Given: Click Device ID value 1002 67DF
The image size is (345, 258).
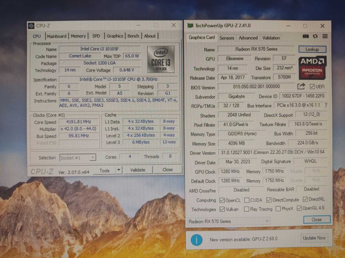Looking at the screenshot, I should tap(303, 96).
